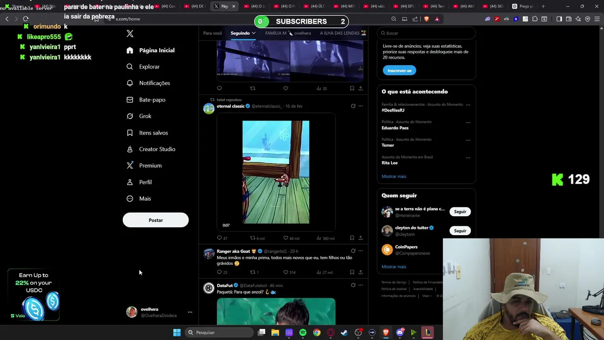Open the DataFut profile avatar
The height and width of the screenshot is (340, 604).
(209, 288)
